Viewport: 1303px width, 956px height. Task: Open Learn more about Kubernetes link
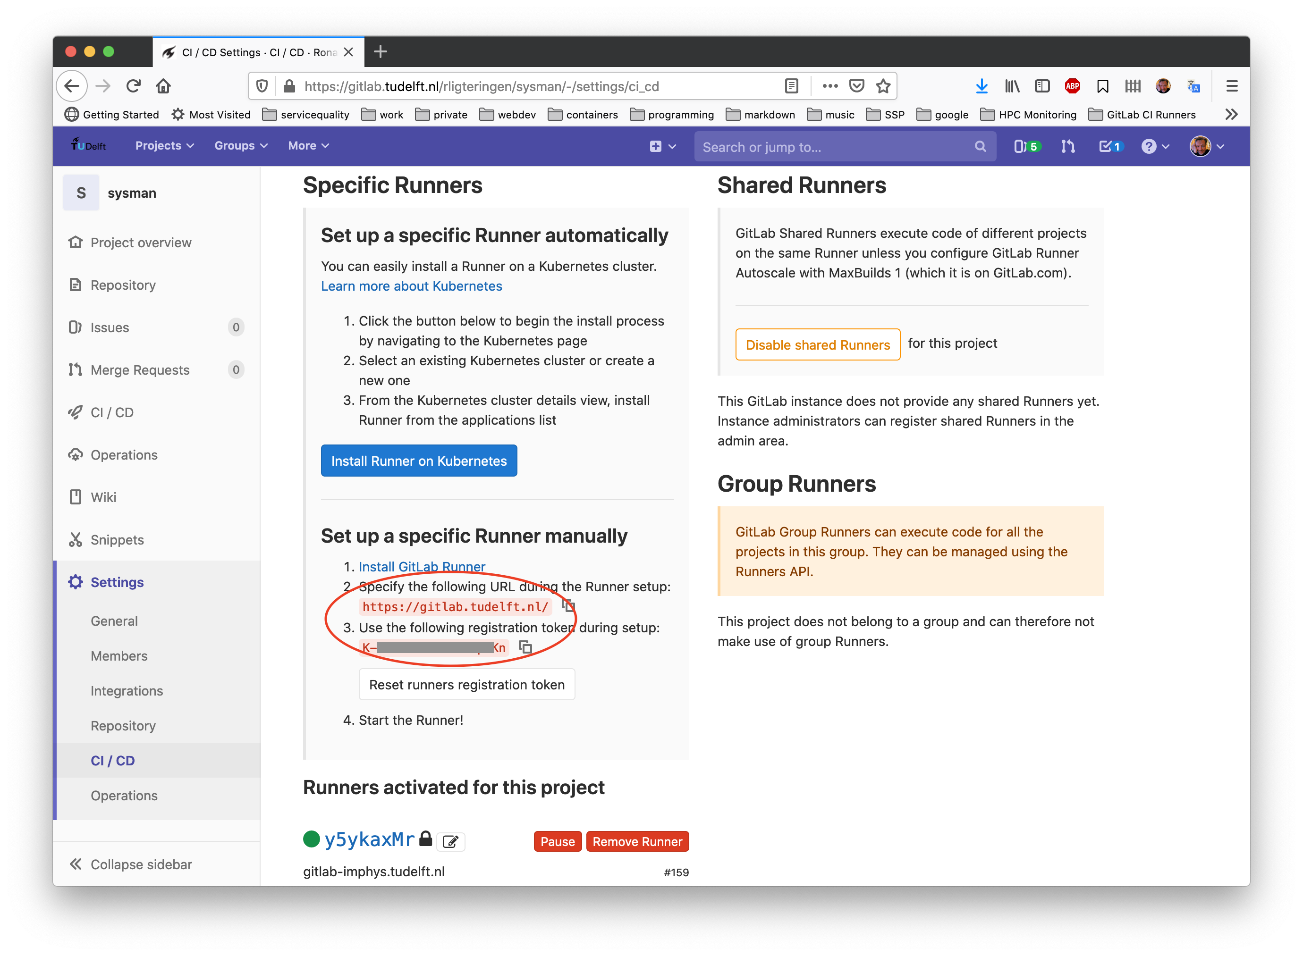(x=412, y=286)
